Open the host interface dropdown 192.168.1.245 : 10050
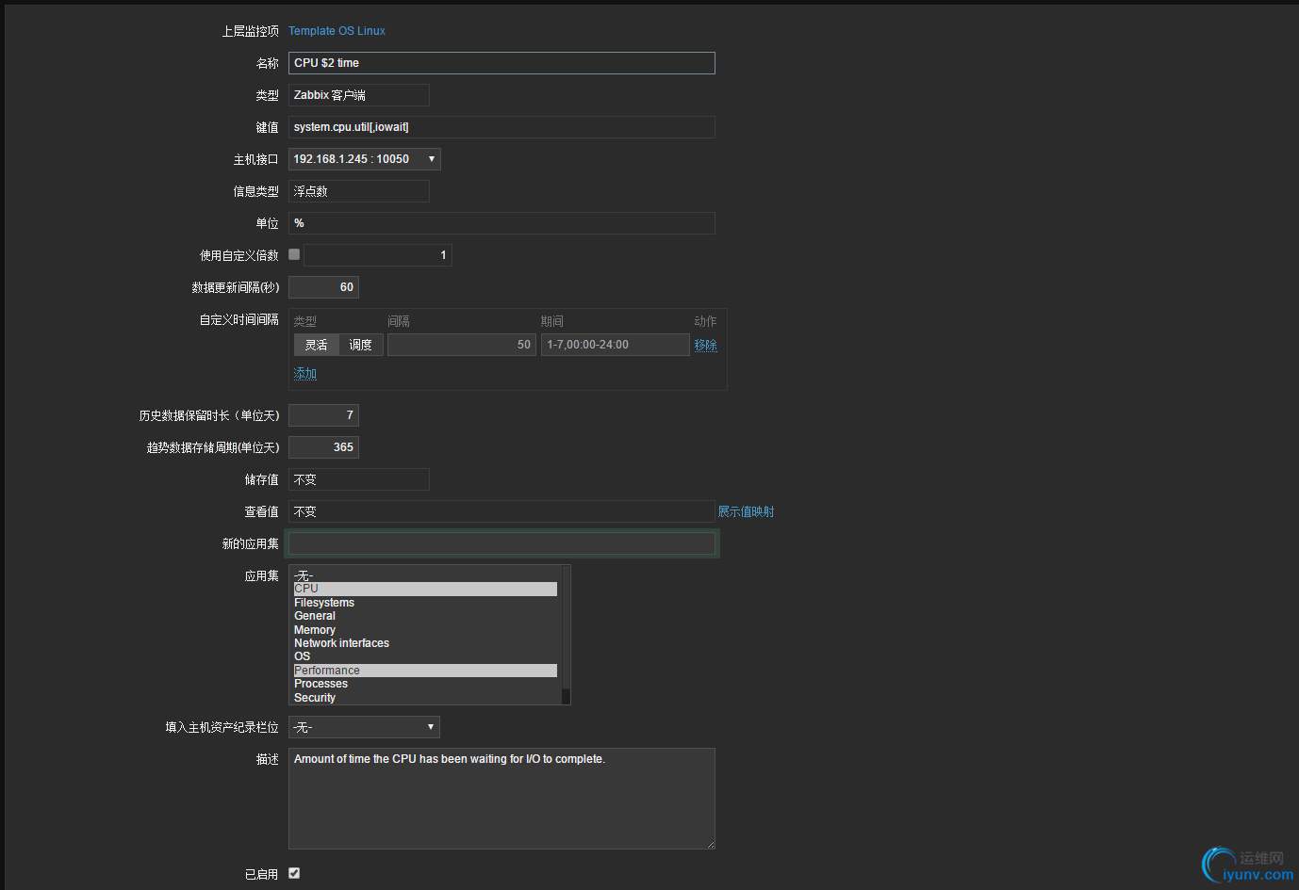 click(x=365, y=159)
